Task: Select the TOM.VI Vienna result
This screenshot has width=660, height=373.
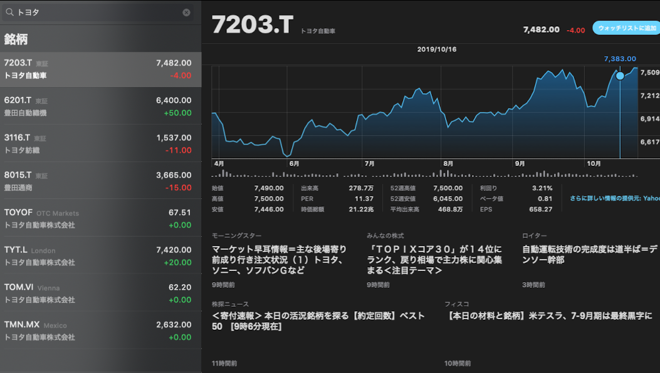Action: (101, 293)
